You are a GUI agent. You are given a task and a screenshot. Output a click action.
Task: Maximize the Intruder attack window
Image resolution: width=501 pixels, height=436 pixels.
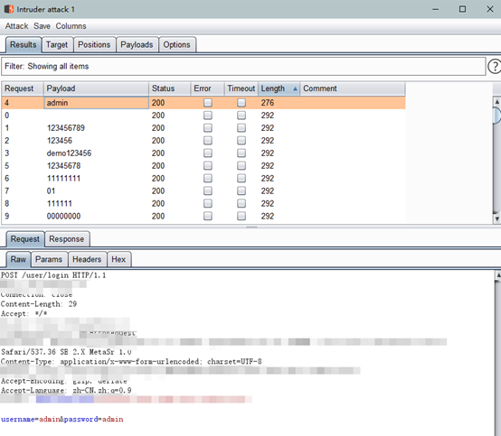[462, 9]
